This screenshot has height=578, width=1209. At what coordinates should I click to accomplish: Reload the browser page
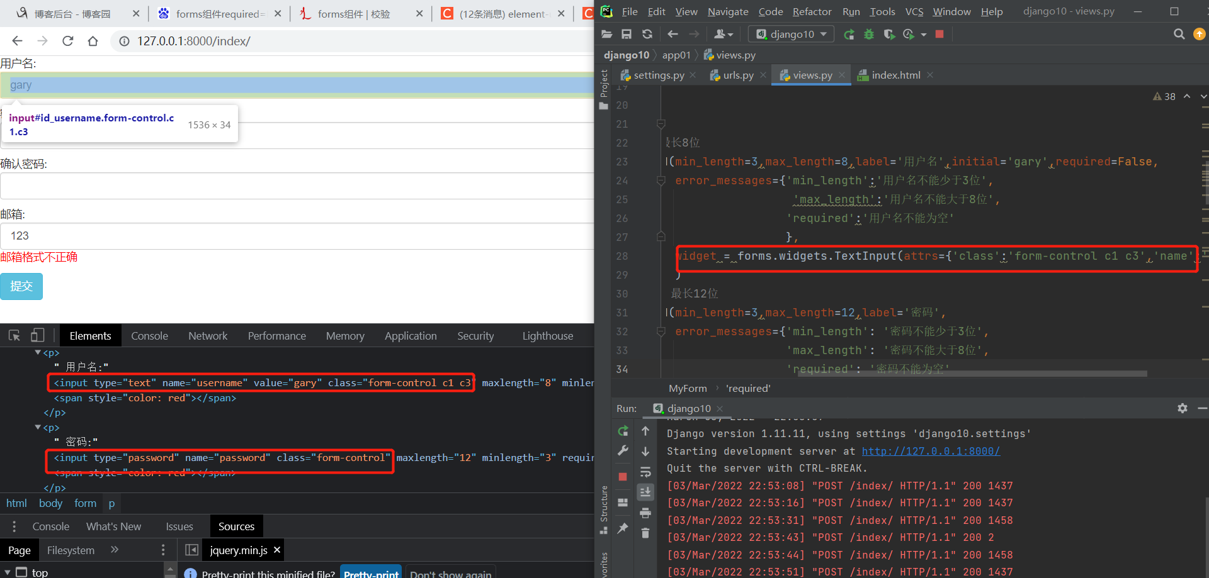click(68, 41)
